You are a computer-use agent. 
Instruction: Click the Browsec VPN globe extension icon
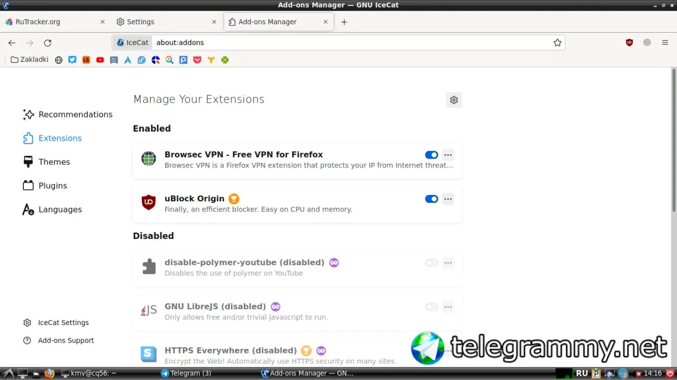click(149, 159)
